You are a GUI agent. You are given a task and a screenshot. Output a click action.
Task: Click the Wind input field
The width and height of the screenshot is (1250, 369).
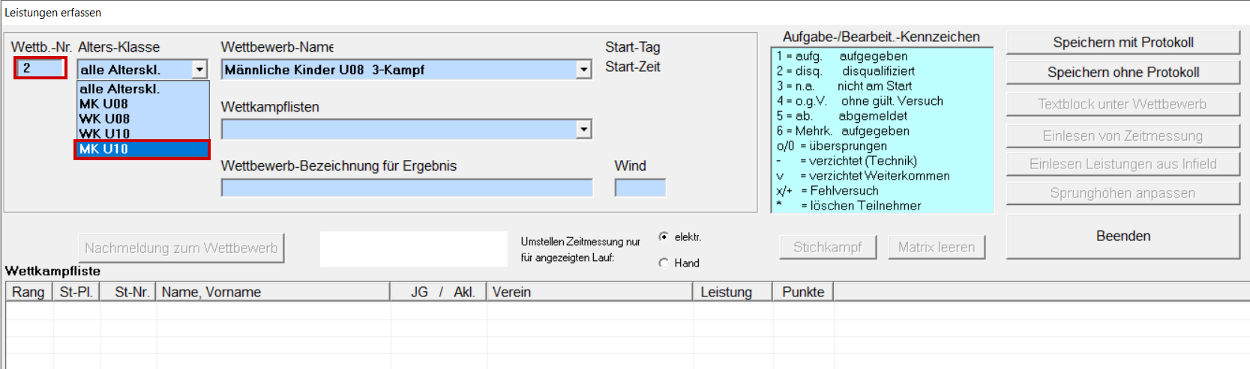tap(640, 188)
